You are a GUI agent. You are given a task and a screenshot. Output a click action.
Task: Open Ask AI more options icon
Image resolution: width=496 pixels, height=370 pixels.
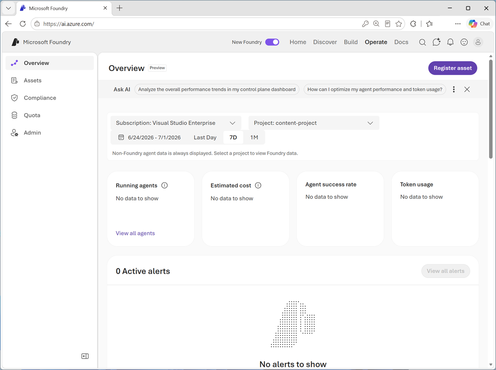pos(454,89)
